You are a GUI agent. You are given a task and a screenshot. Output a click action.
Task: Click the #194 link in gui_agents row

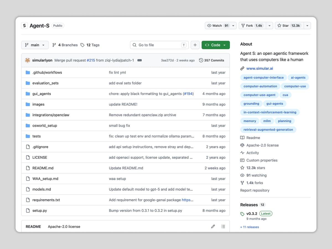pyautogui.click(x=188, y=94)
